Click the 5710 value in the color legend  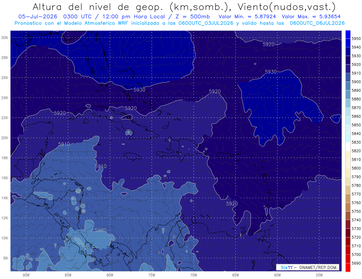pyautogui.click(x=356, y=246)
